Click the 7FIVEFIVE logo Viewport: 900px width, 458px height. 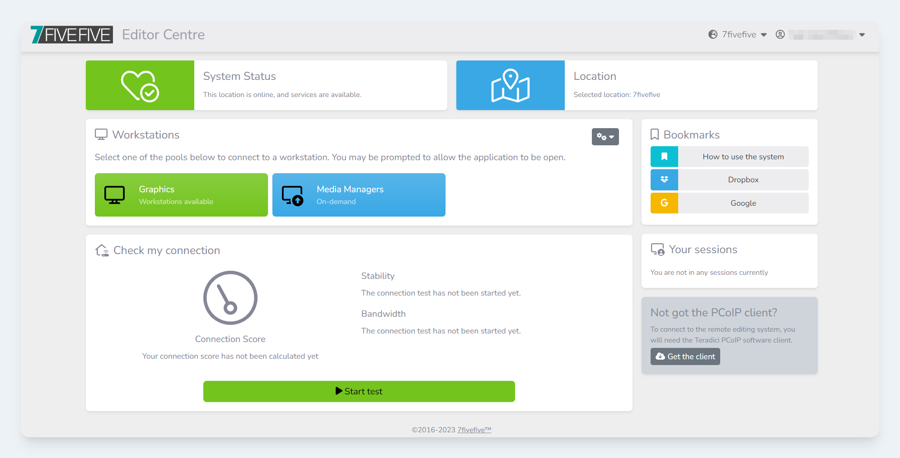71,35
